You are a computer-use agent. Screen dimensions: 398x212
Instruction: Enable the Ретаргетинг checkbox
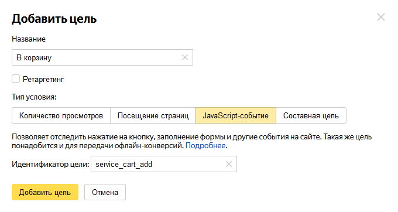pos(16,78)
